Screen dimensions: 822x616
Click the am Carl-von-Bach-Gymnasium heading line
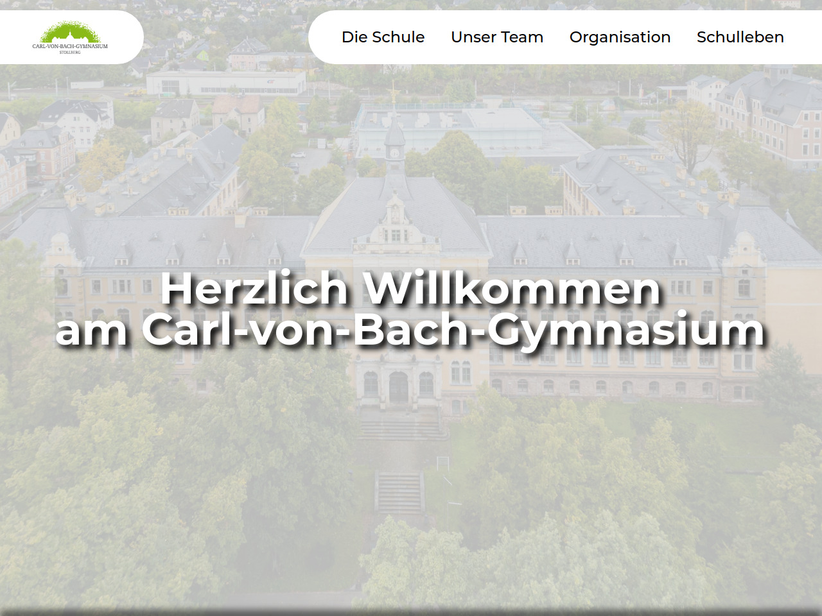click(x=410, y=330)
